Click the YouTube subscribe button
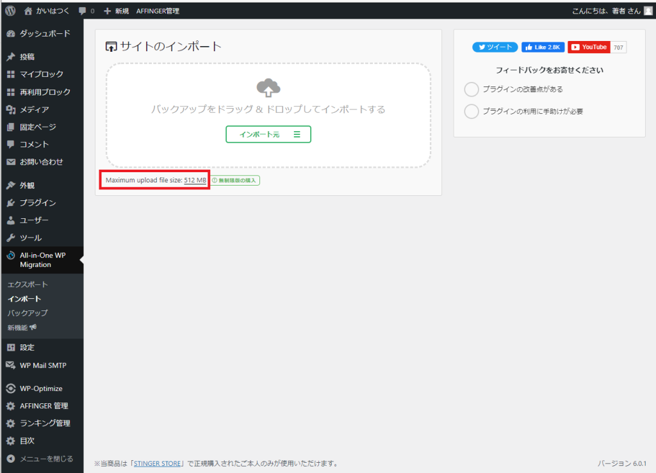Viewport: 656px width, 473px height. (589, 47)
